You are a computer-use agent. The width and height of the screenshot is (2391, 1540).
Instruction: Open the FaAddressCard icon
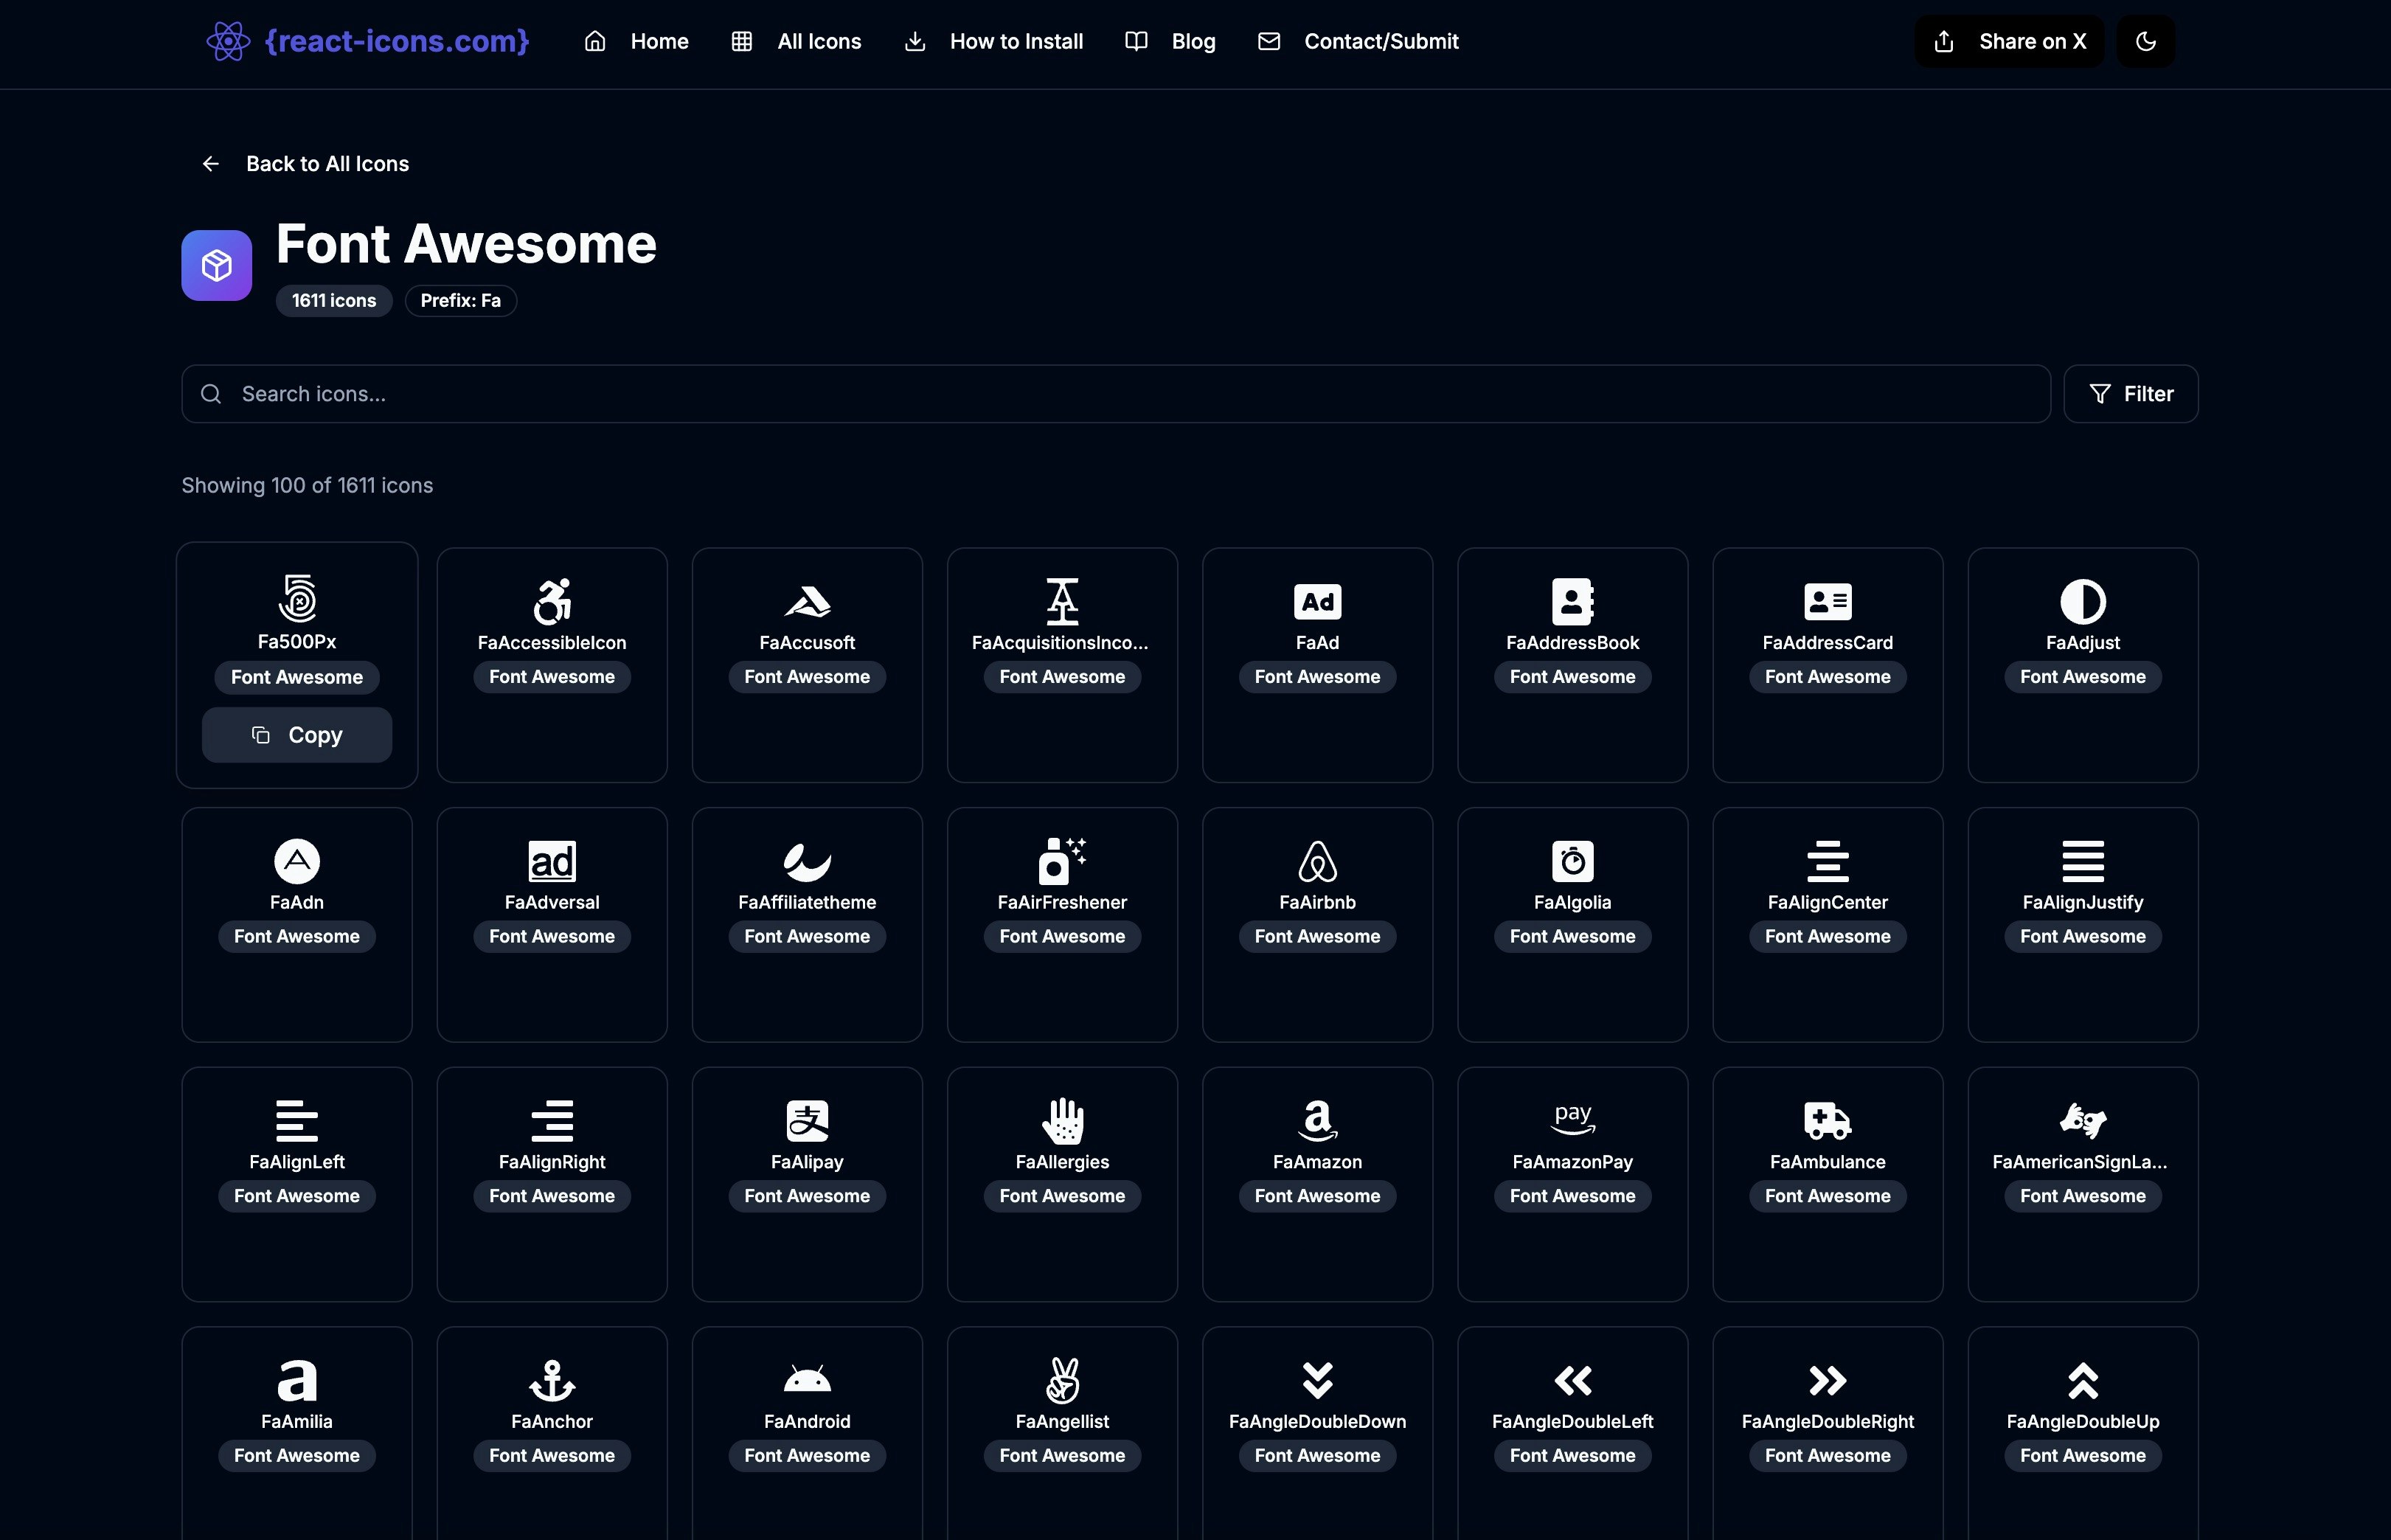[x=1827, y=601]
